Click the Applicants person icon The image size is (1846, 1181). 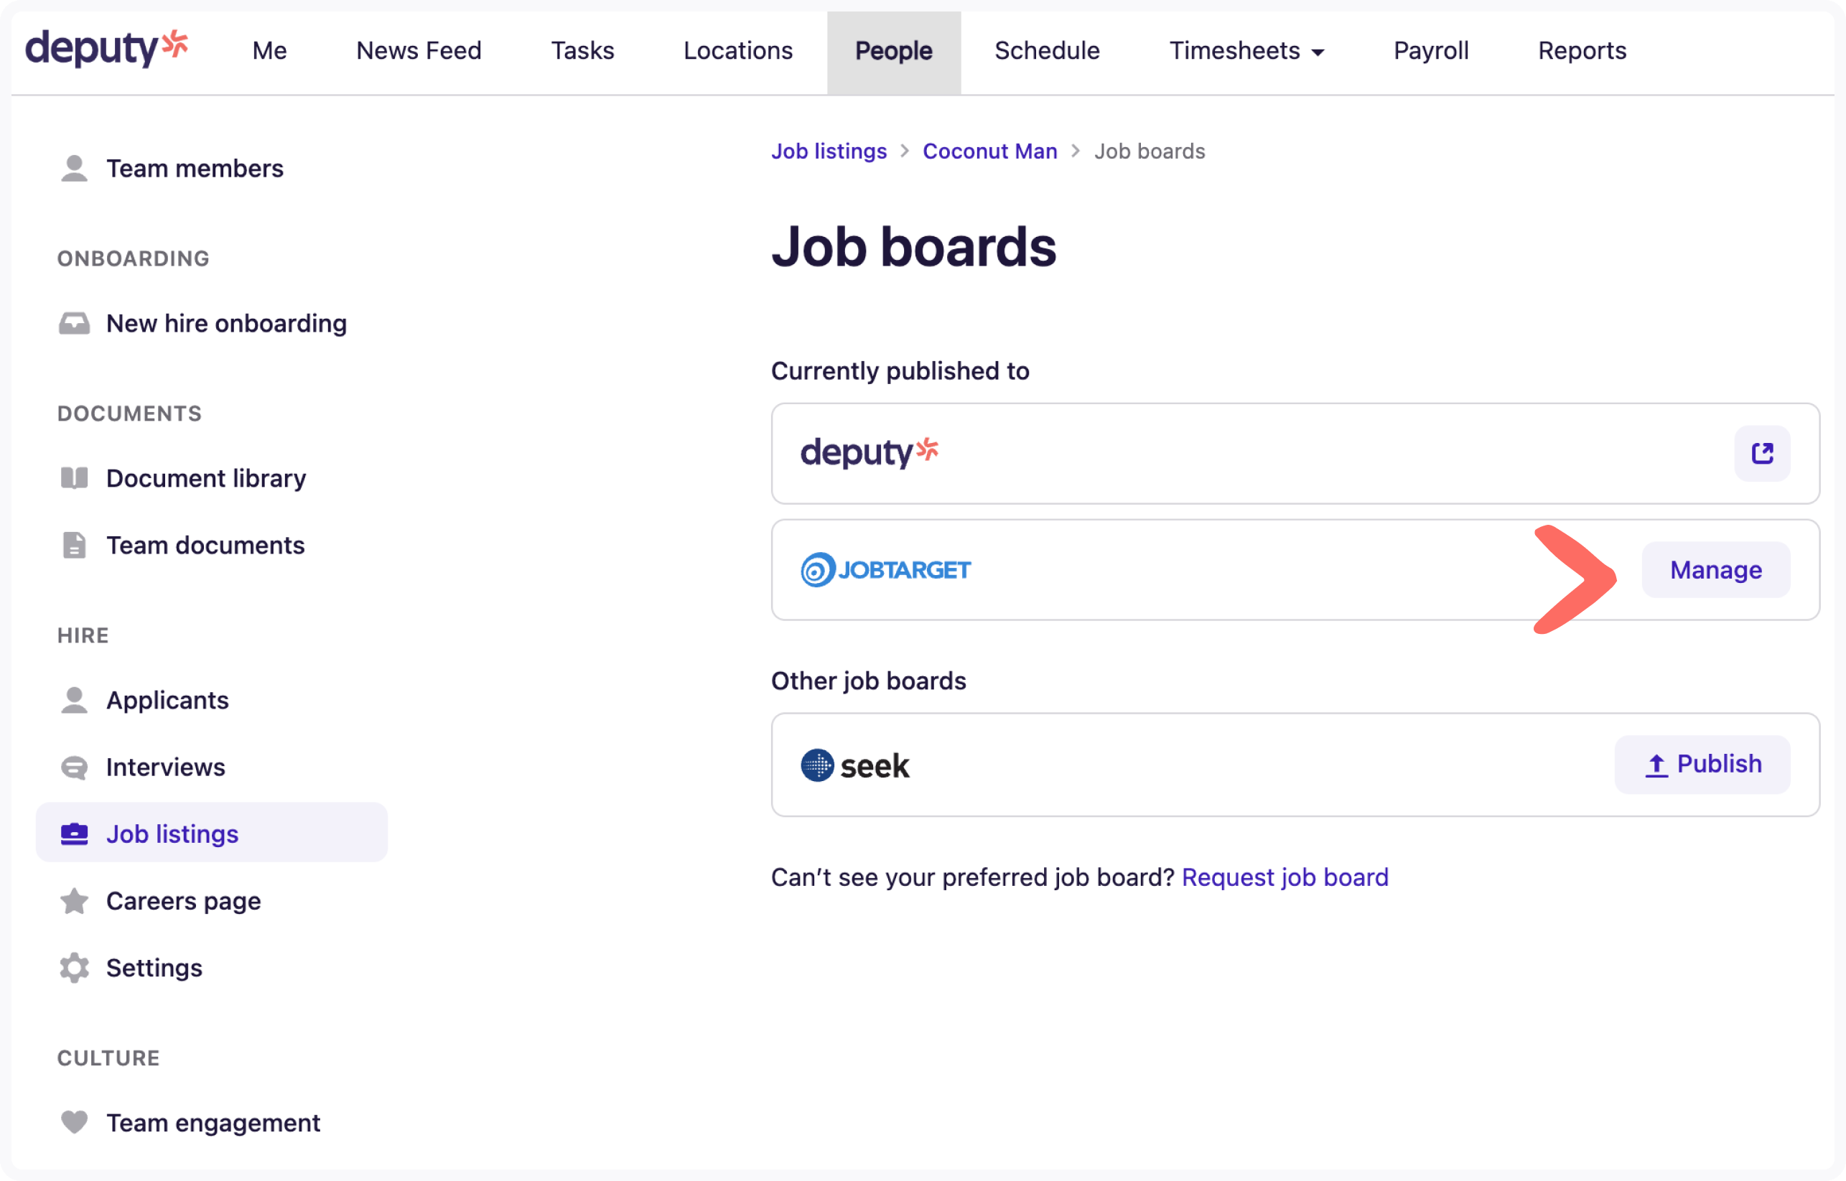[75, 700]
